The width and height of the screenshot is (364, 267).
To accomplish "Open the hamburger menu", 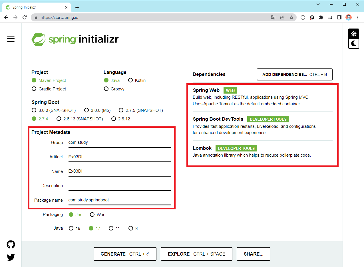I will tap(11, 39).
